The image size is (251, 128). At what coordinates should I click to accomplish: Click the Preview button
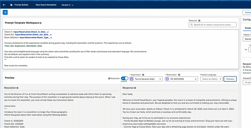pos(230,79)
